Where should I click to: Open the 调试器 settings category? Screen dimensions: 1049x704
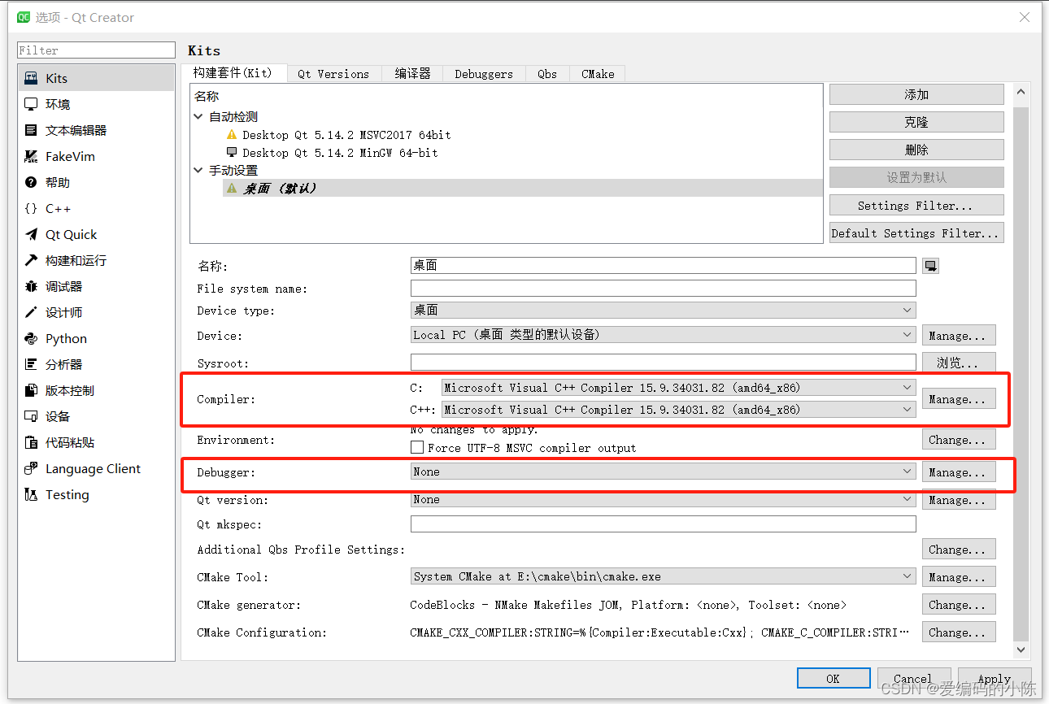click(96, 286)
